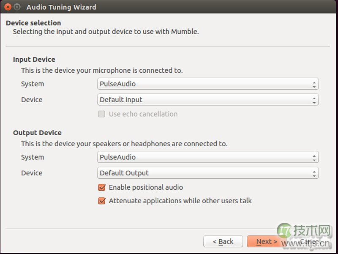
Task: Open the Default Output device dropdown
Action: [x=208, y=173]
